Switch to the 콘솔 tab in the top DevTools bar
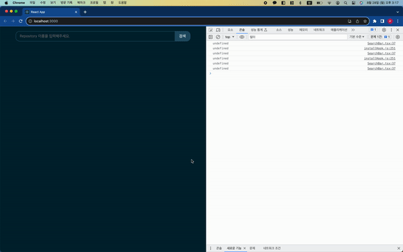403x252 pixels. coord(242,30)
